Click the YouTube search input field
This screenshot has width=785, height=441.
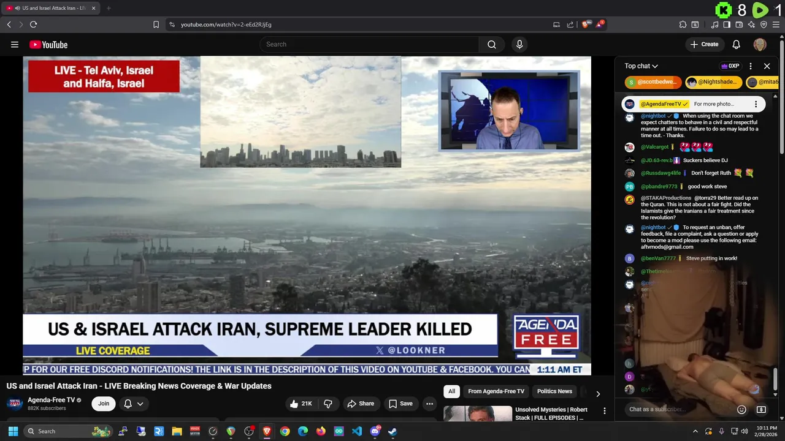point(370,44)
